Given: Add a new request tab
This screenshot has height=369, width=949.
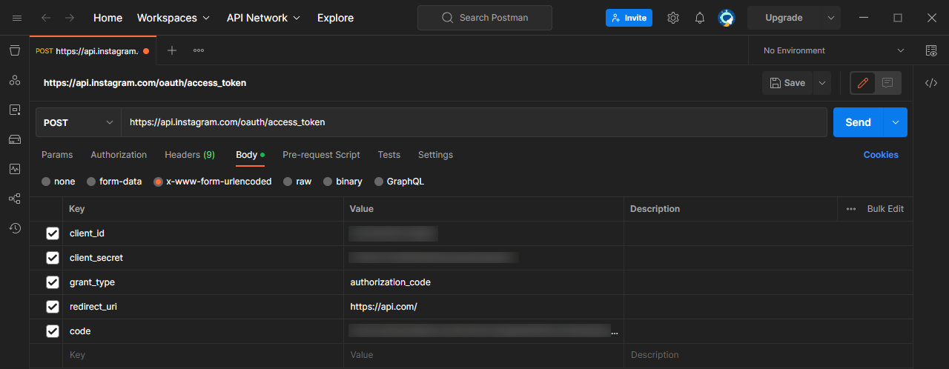Looking at the screenshot, I should pos(172,50).
